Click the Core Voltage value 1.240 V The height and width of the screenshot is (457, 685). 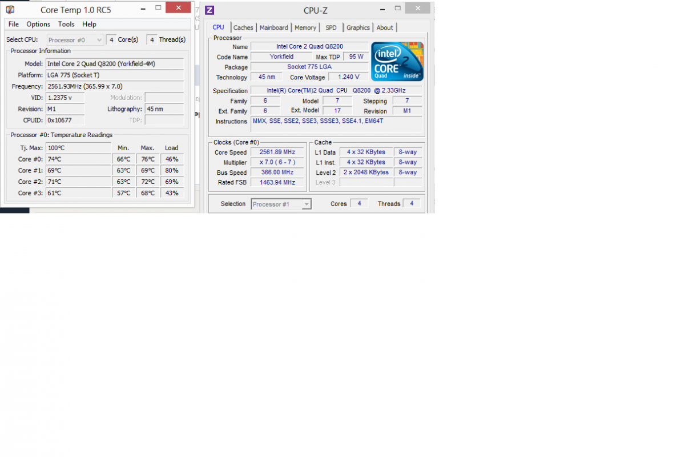(348, 77)
